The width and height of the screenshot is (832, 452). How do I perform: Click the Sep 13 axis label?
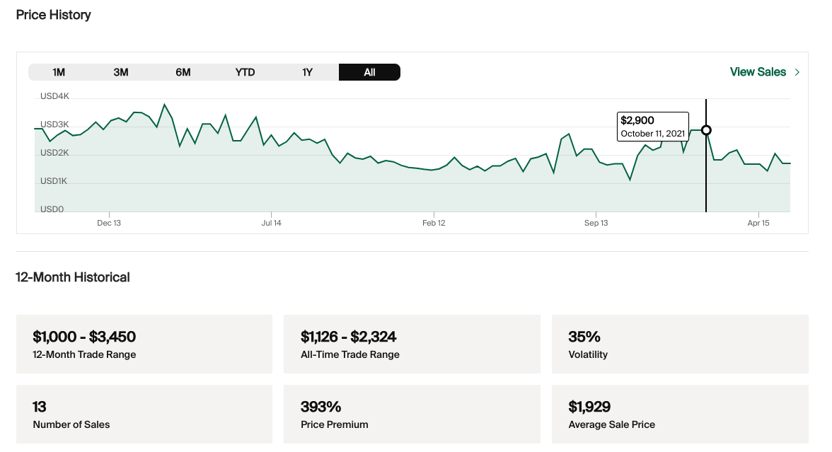[x=596, y=223]
